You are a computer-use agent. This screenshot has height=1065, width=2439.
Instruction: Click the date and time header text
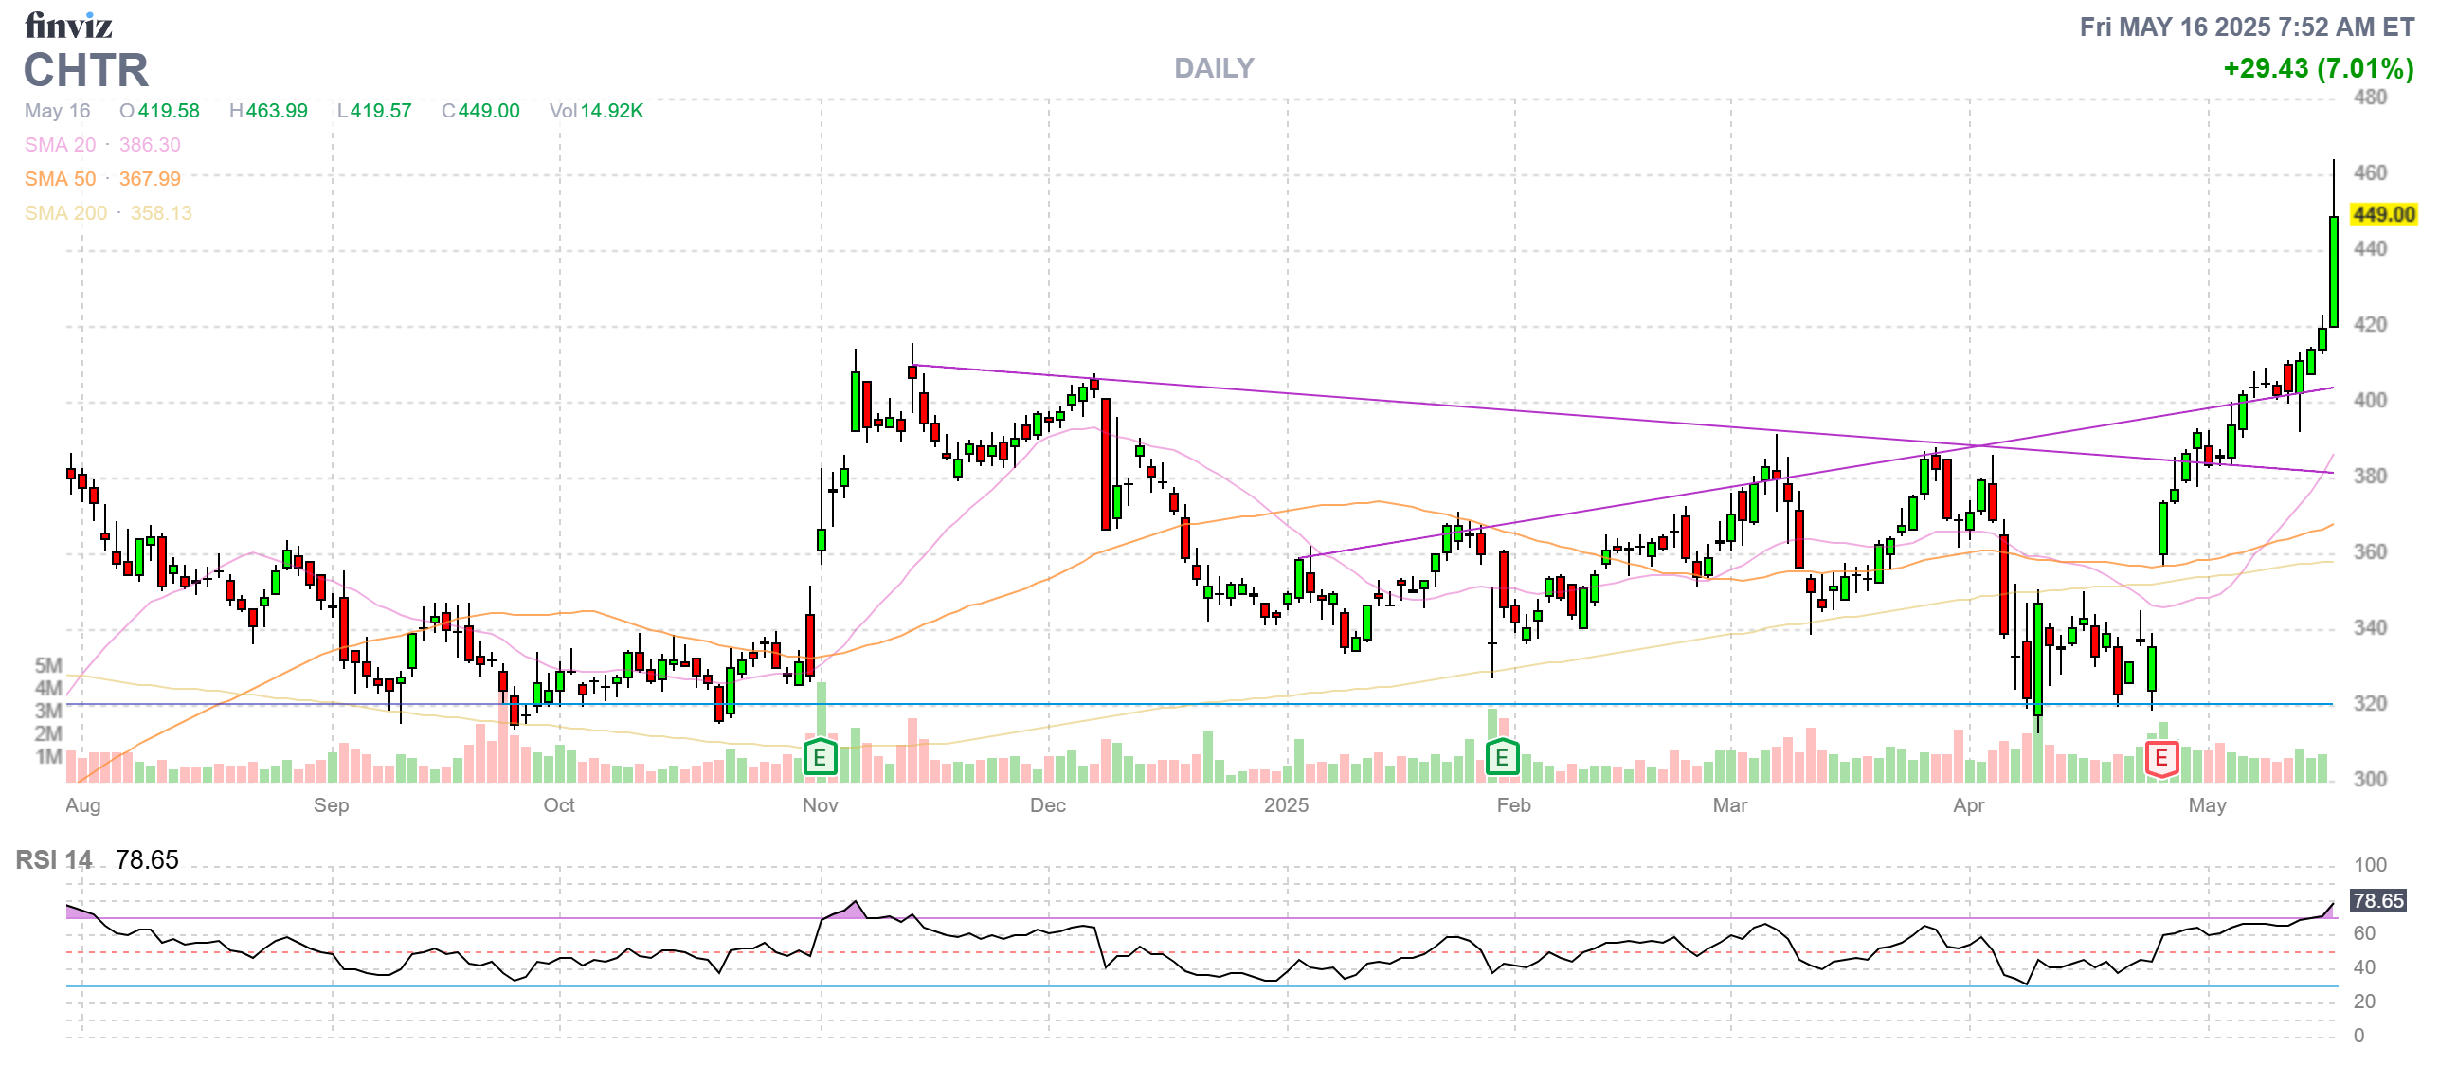2246,27
